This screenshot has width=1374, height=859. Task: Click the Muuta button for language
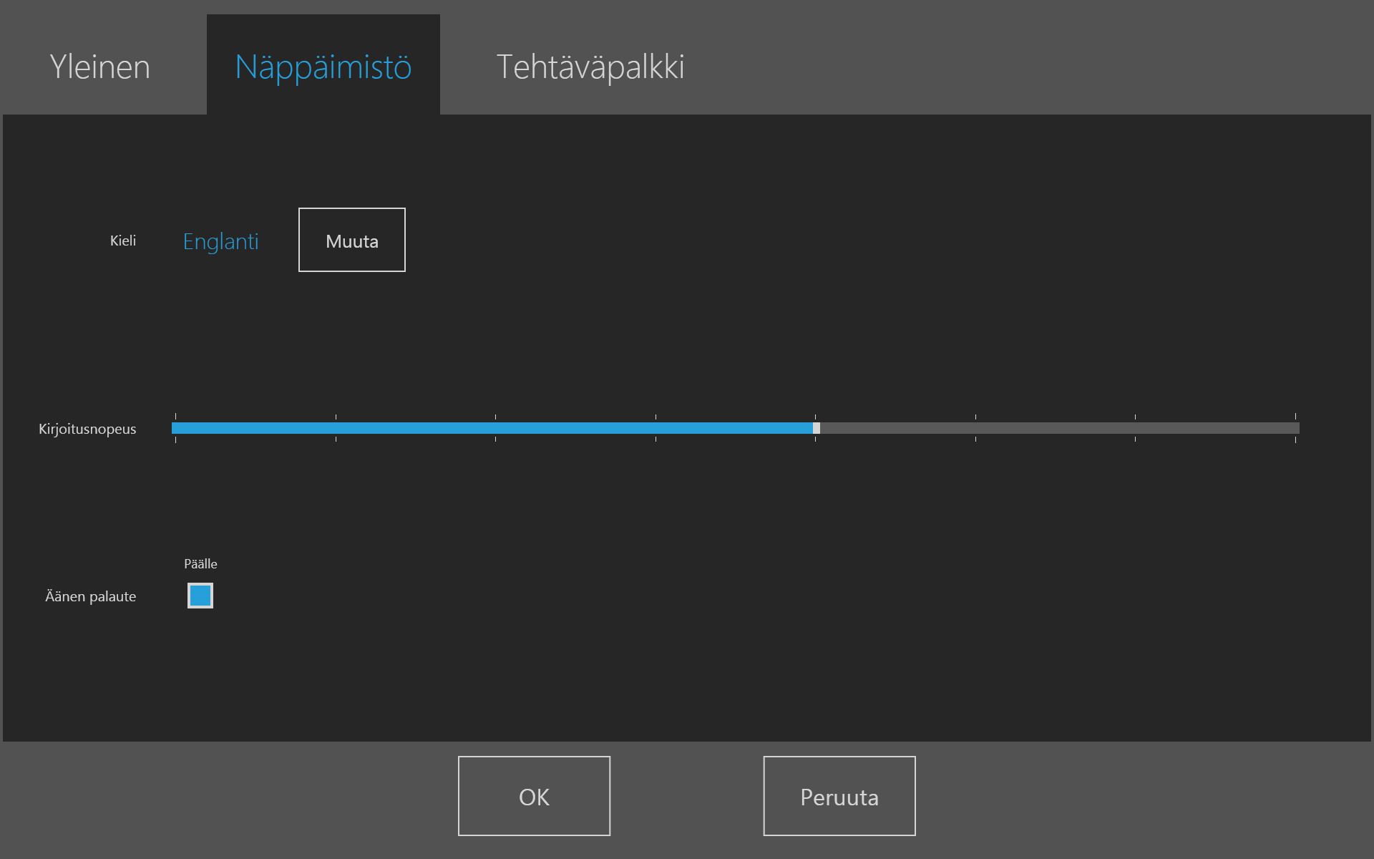[x=351, y=240]
